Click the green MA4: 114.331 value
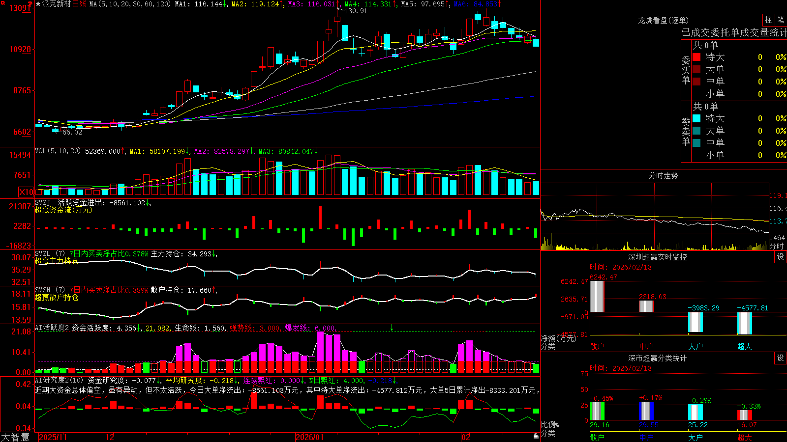Viewport: 787px width, 442px height. click(x=368, y=4)
